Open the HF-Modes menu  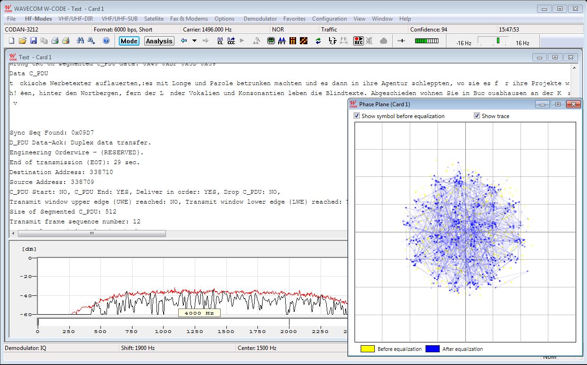point(39,19)
